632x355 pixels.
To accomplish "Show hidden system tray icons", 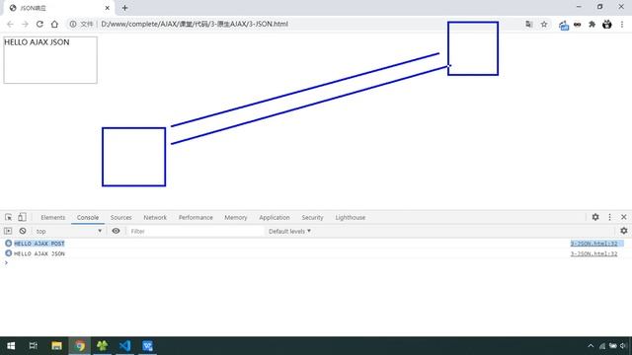I will 591,346.
